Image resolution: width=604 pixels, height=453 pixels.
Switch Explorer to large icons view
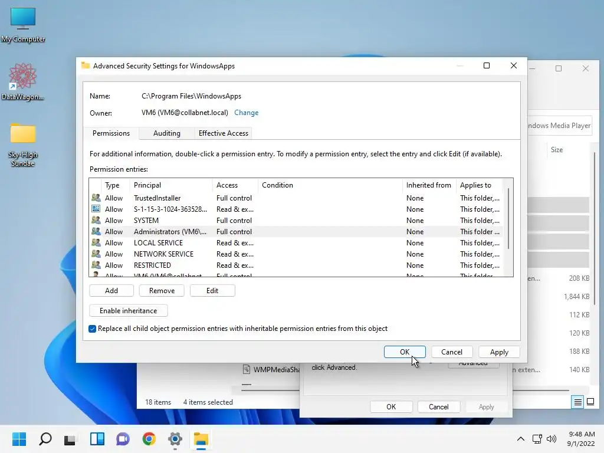[x=590, y=402]
